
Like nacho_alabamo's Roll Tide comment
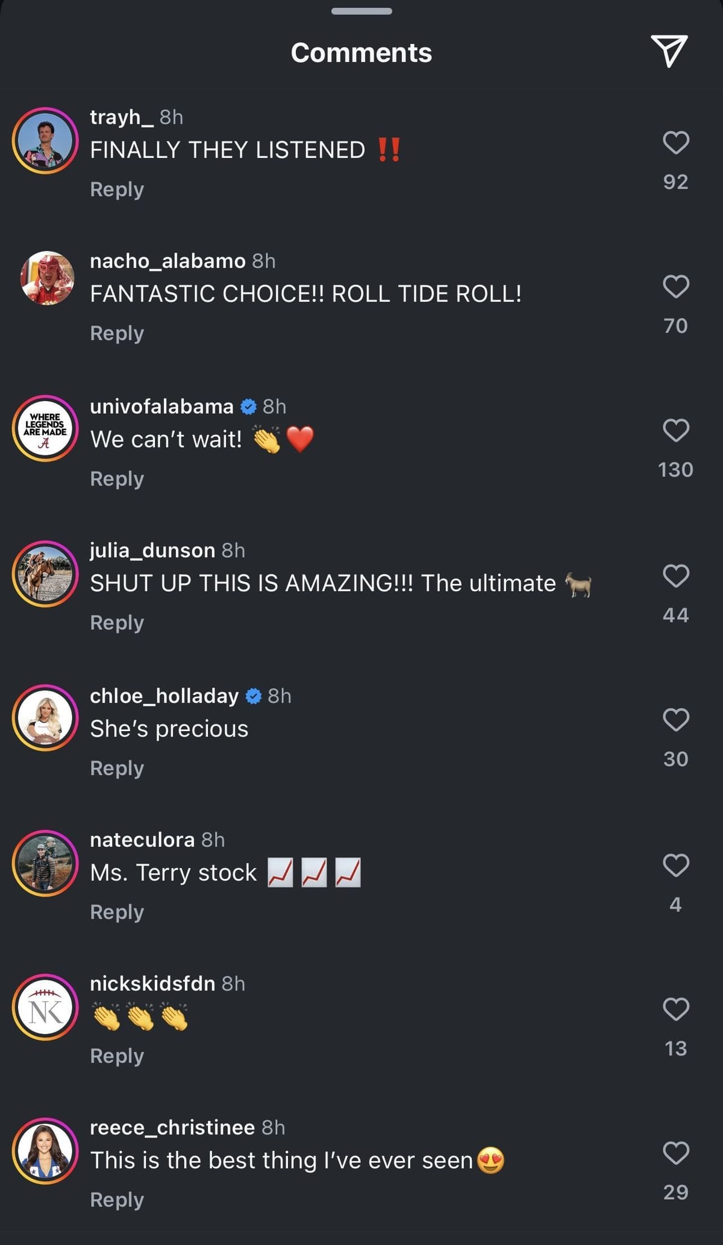click(675, 287)
